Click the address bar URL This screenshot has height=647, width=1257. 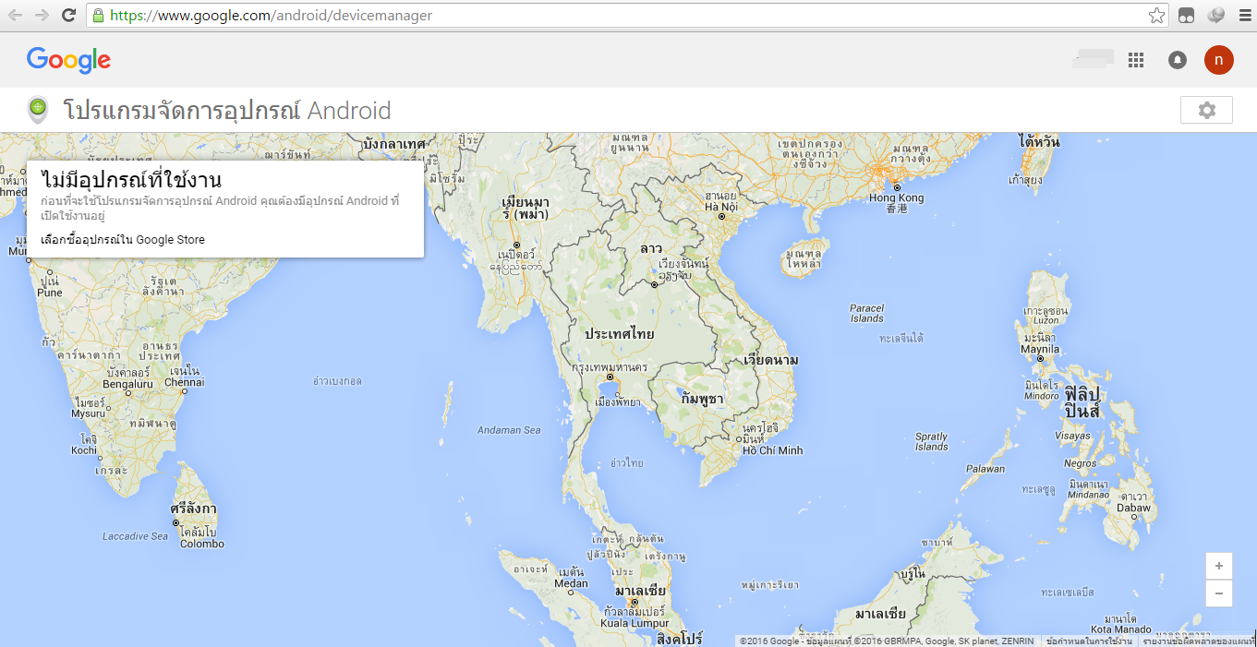pyautogui.click(x=271, y=16)
